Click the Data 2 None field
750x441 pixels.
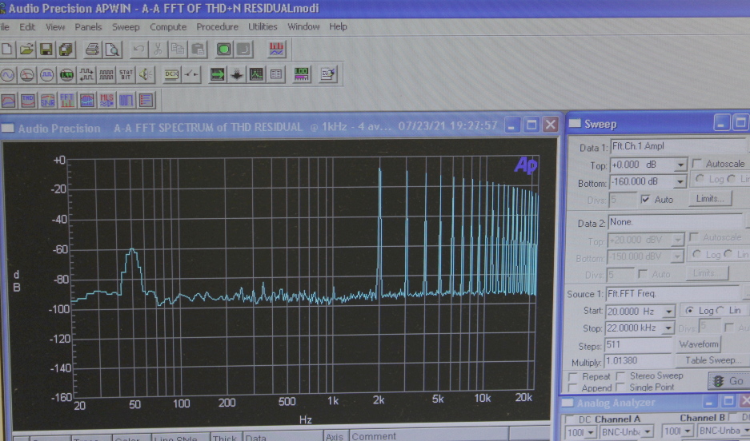point(676,222)
